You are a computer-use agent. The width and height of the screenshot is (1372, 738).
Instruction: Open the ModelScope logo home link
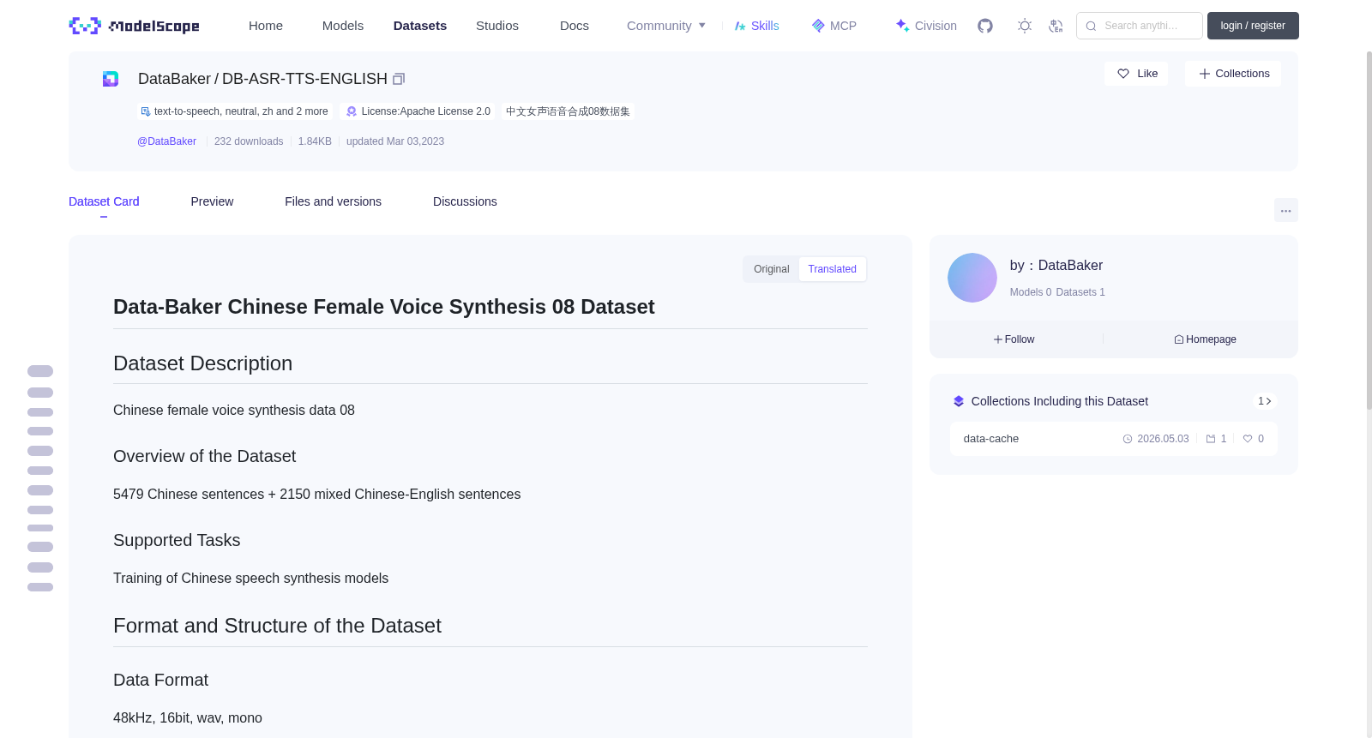pyautogui.click(x=134, y=26)
